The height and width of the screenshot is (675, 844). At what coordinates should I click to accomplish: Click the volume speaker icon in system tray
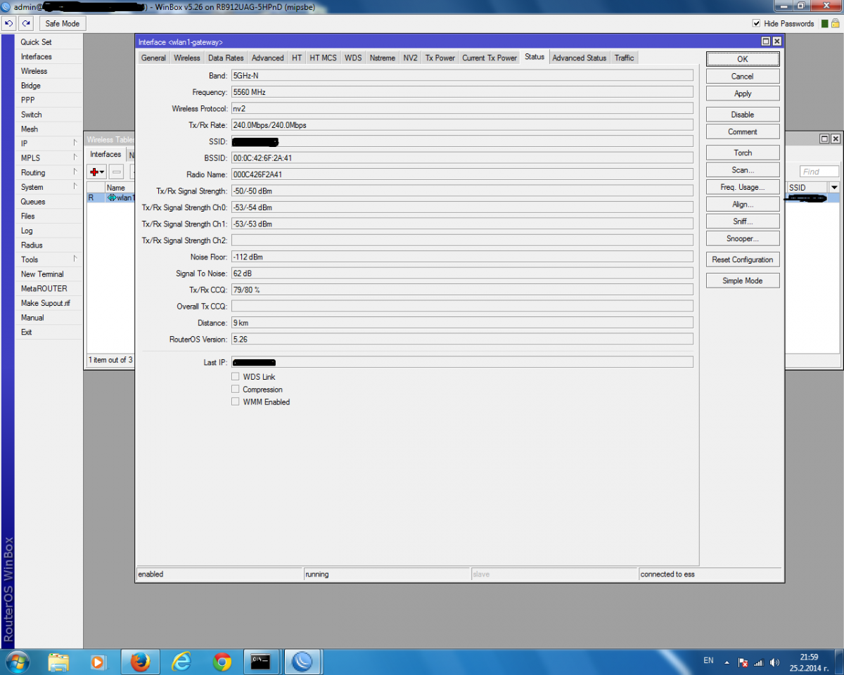(x=774, y=662)
